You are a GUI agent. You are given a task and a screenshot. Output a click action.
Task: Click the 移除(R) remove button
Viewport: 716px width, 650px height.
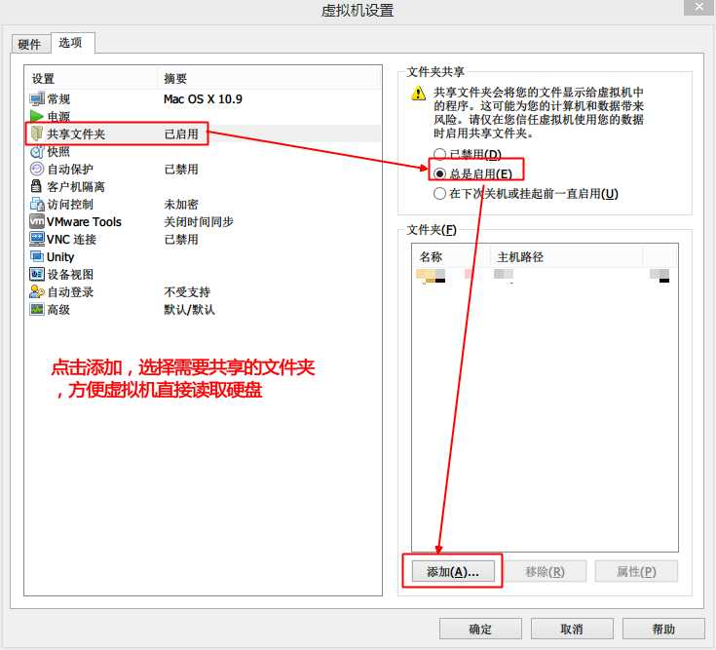pos(546,571)
